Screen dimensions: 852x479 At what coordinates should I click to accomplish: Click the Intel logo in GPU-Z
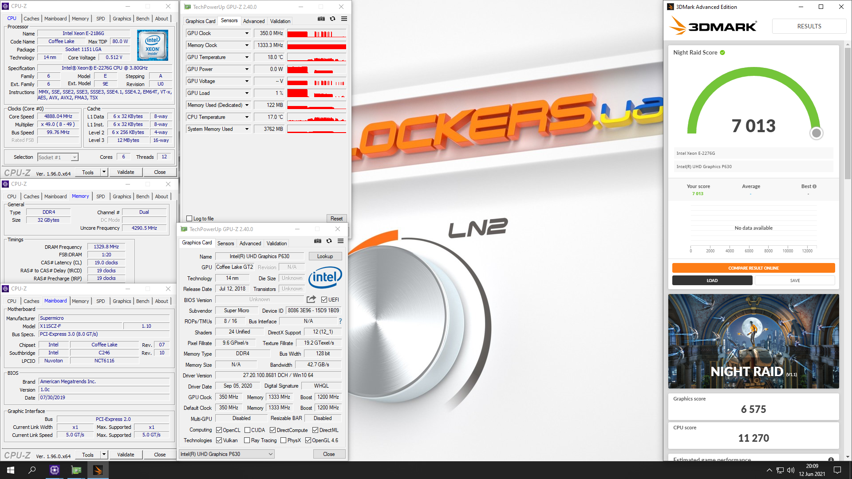click(x=325, y=278)
